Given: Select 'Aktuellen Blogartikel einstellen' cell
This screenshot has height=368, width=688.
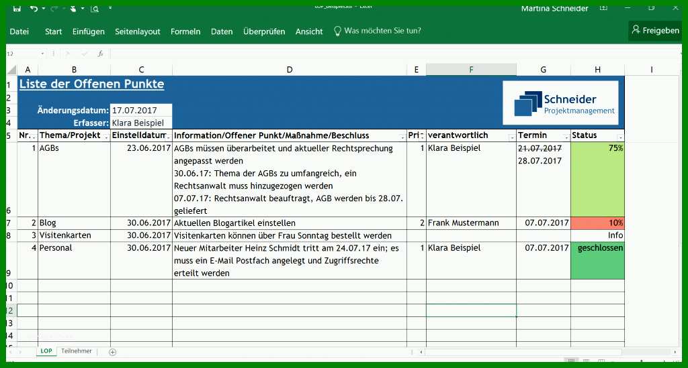Looking at the screenshot, I should [290, 223].
